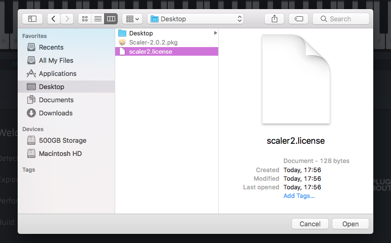The width and height of the screenshot is (391, 243).
Task: Click the All My Files sidebar icon
Action: (31, 60)
